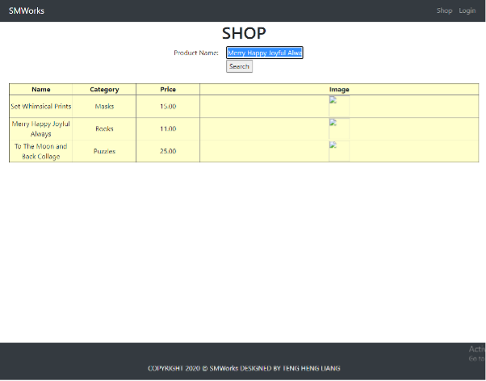Click broken image for Merry Happy Joyful Always

(339, 129)
